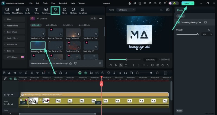Open the Stickers panel
217x115 pixels.
(73, 11)
